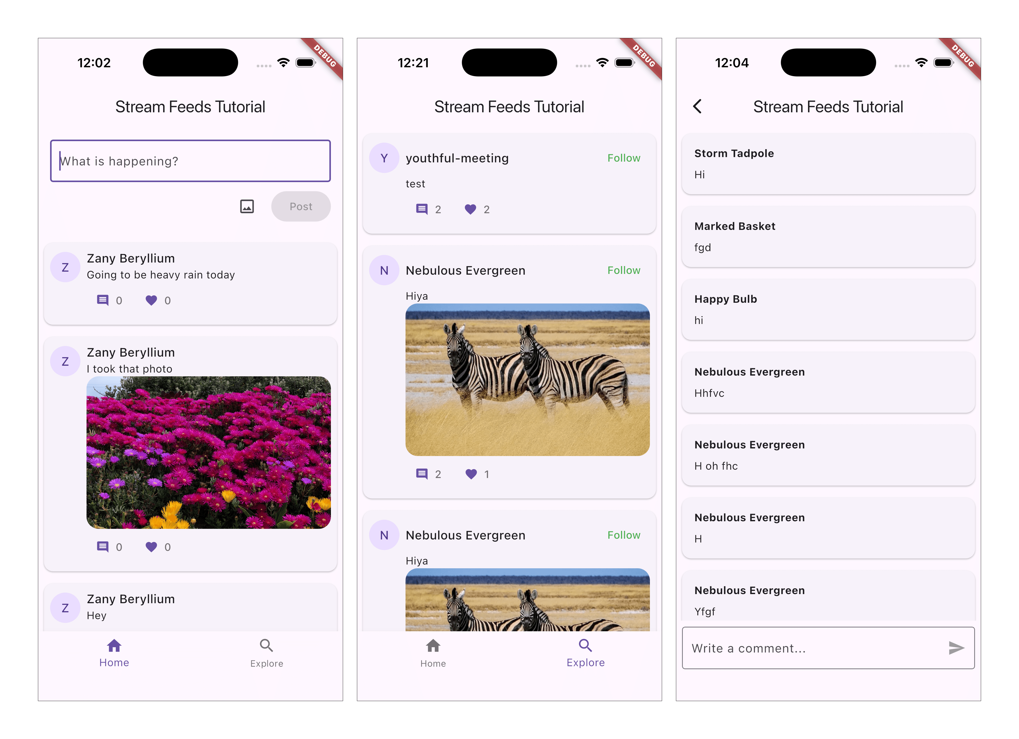
Task: Follow youthful-meeting
Action: (x=624, y=158)
